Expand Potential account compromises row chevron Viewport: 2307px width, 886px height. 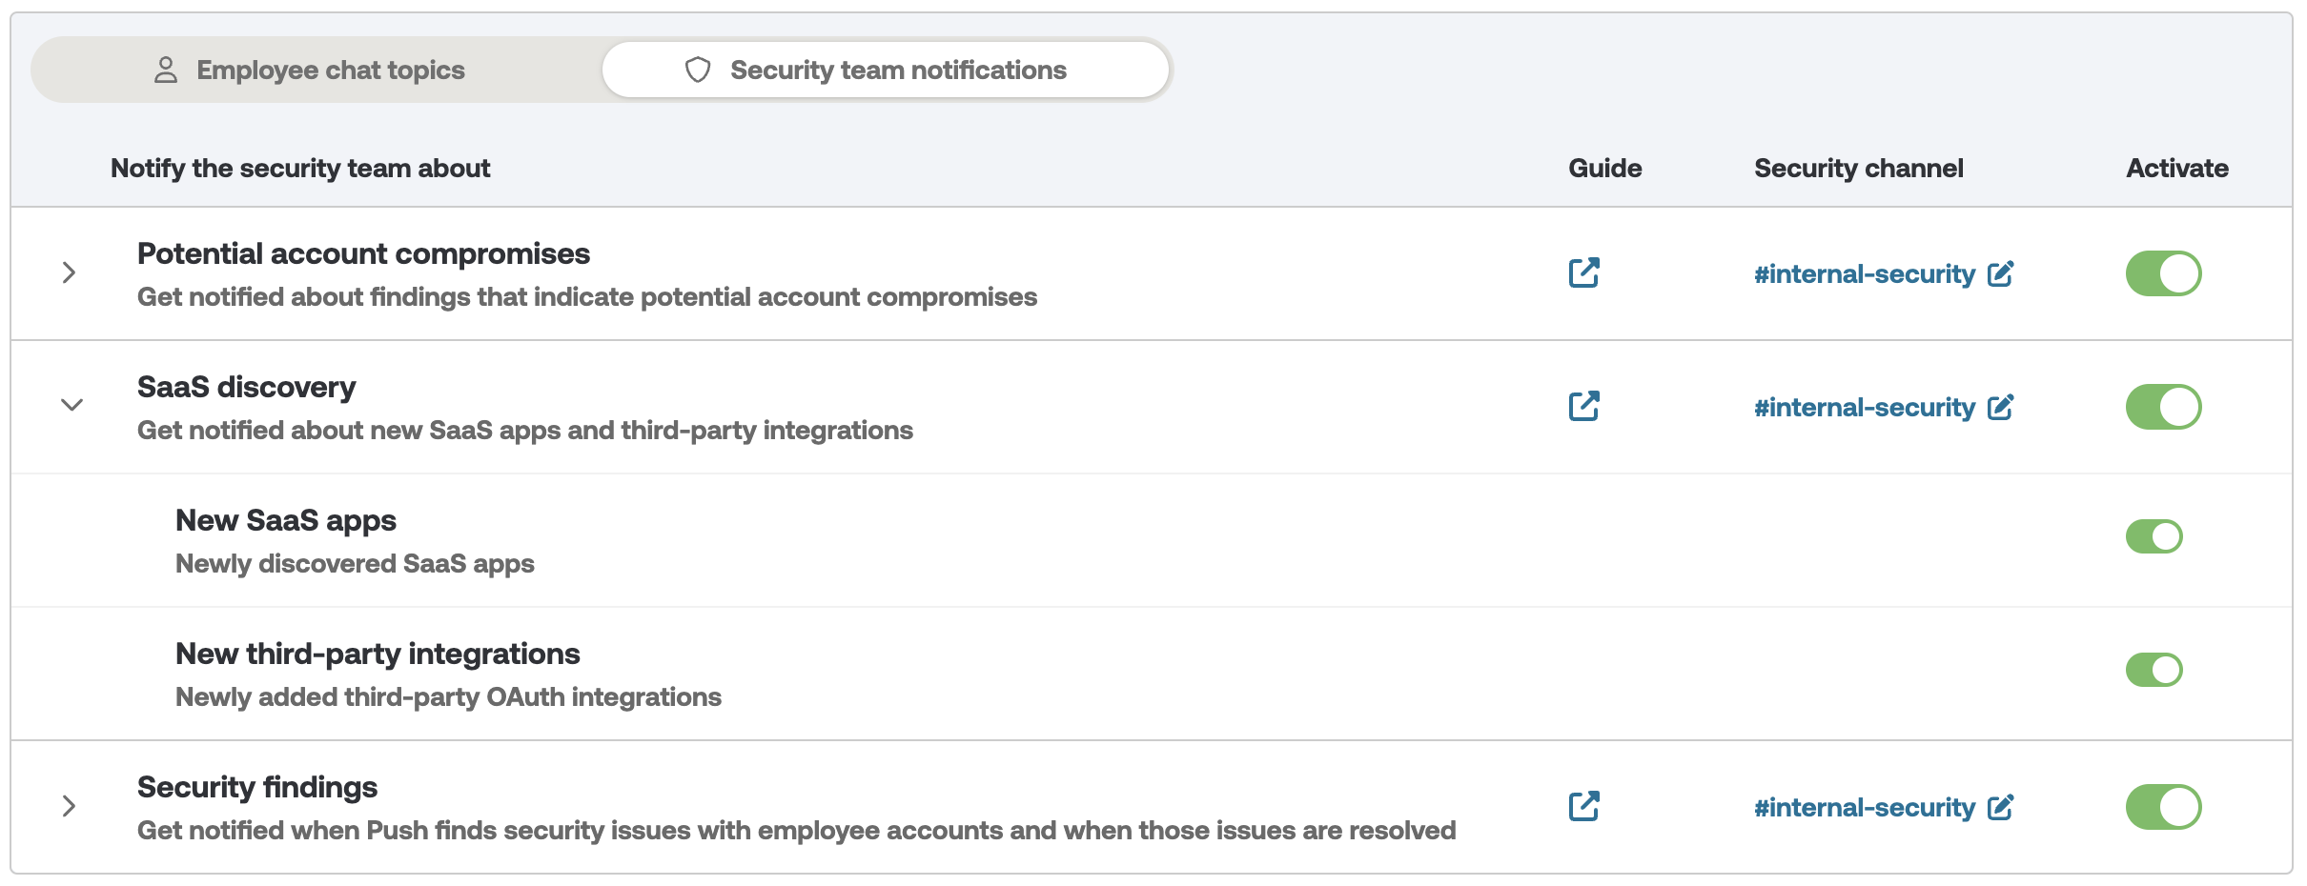(x=69, y=273)
